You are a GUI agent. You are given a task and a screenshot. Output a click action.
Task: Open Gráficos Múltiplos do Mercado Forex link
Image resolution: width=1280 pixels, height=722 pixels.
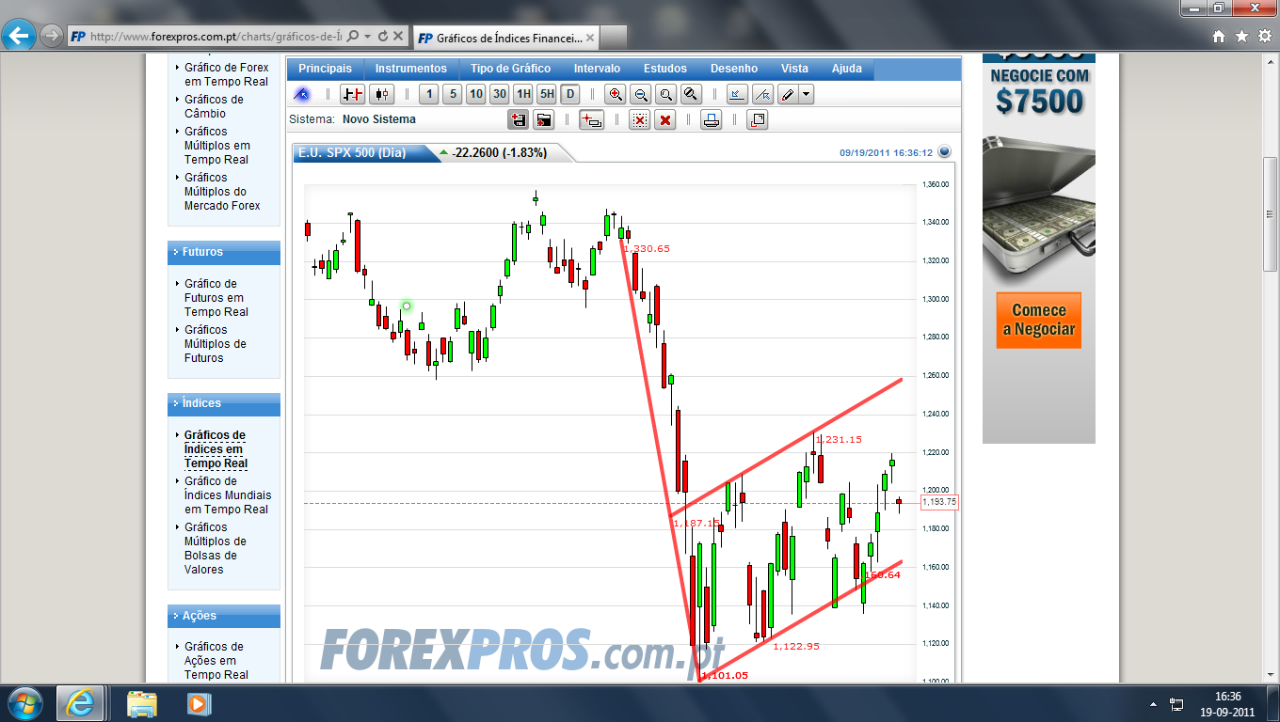point(222,192)
